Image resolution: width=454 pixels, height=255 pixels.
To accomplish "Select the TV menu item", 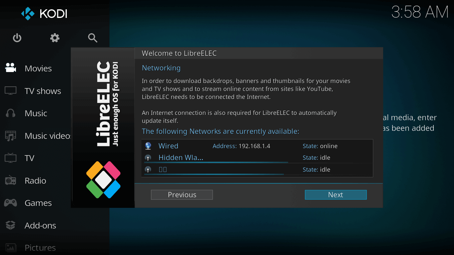I will [x=30, y=158].
